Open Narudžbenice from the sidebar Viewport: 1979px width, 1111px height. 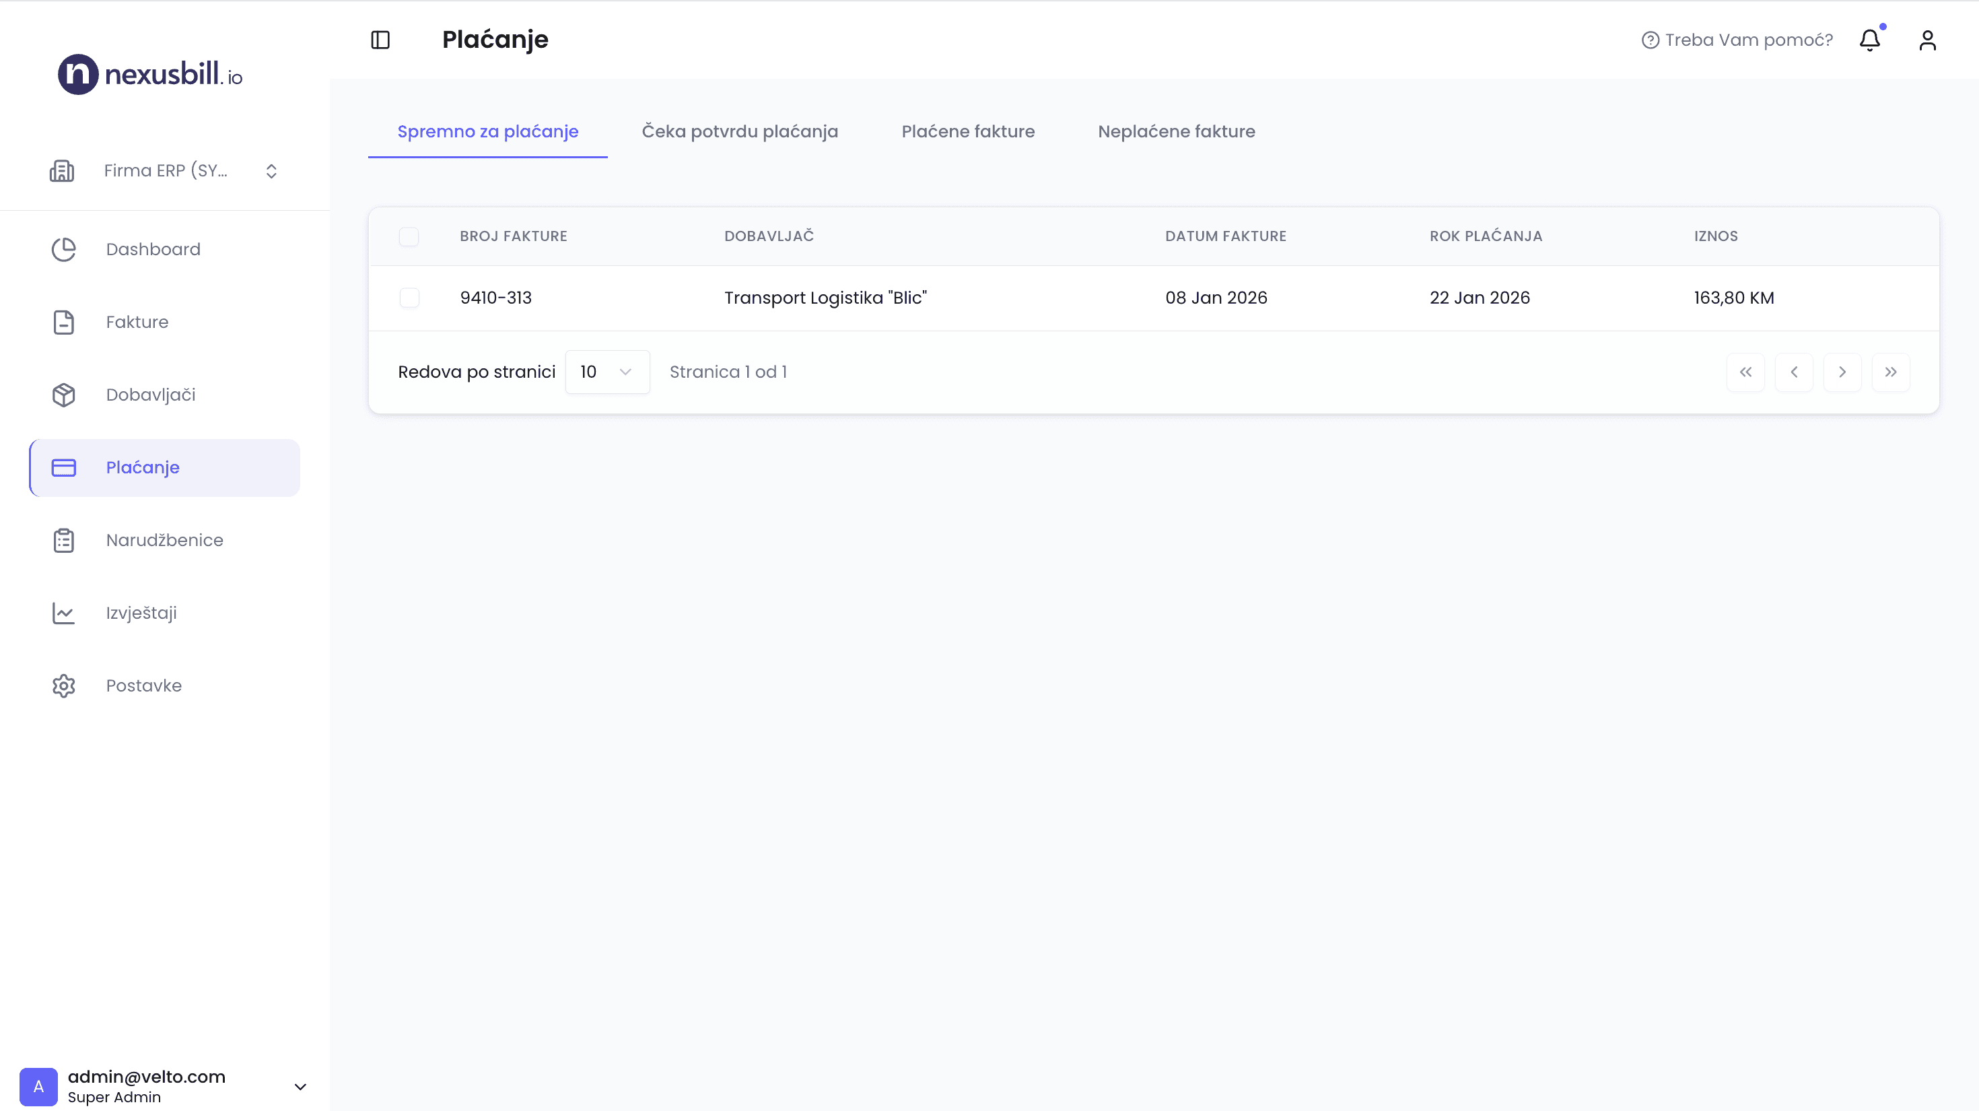[164, 540]
